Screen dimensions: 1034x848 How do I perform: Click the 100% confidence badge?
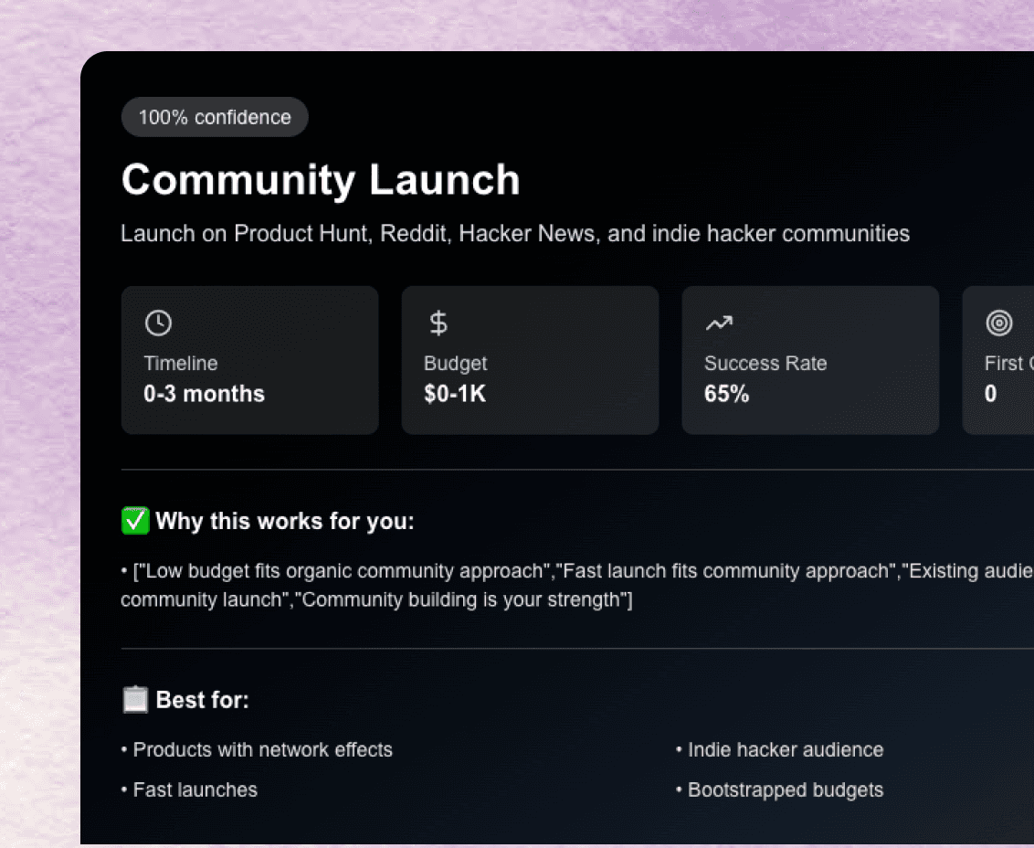[x=215, y=117]
